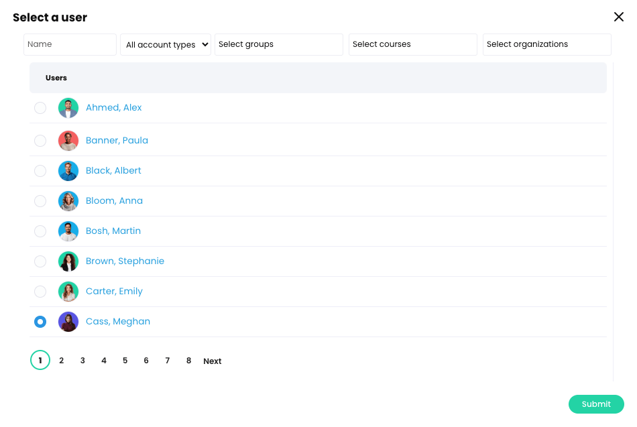Click the selected radio button for Cass, Meghan

click(40, 322)
